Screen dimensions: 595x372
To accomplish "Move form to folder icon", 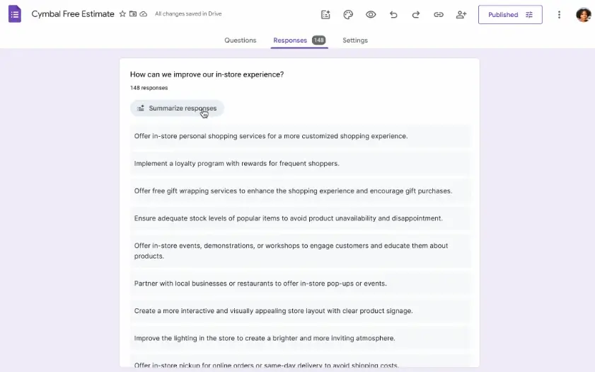I will pyautogui.click(x=133, y=14).
